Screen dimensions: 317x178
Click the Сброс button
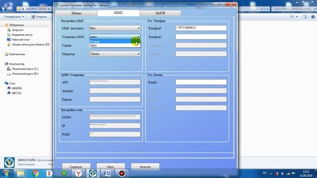110,167
